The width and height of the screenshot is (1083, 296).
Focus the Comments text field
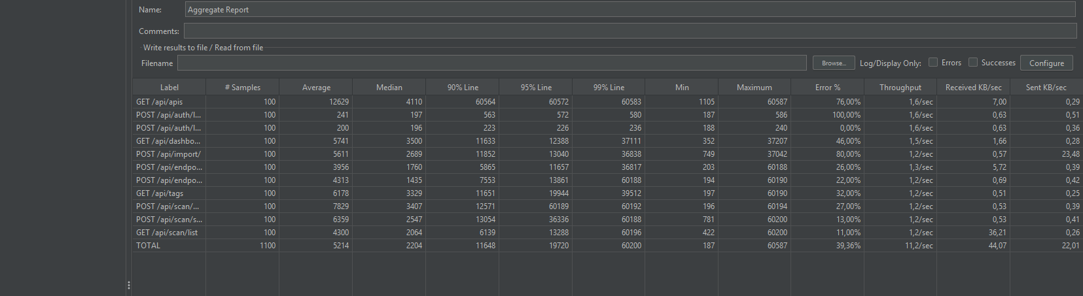(x=628, y=31)
